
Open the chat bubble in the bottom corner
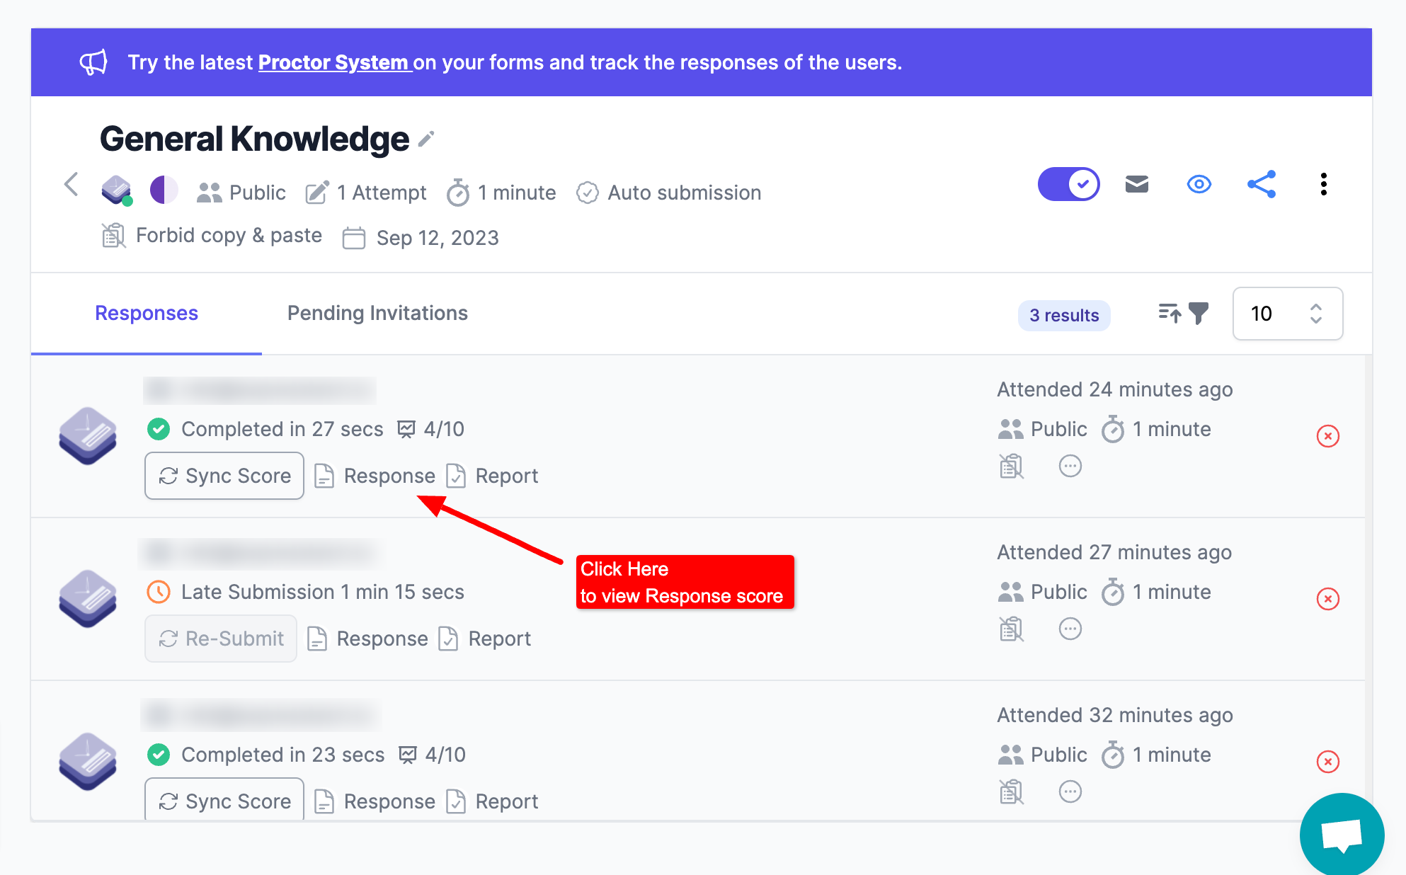click(x=1342, y=834)
